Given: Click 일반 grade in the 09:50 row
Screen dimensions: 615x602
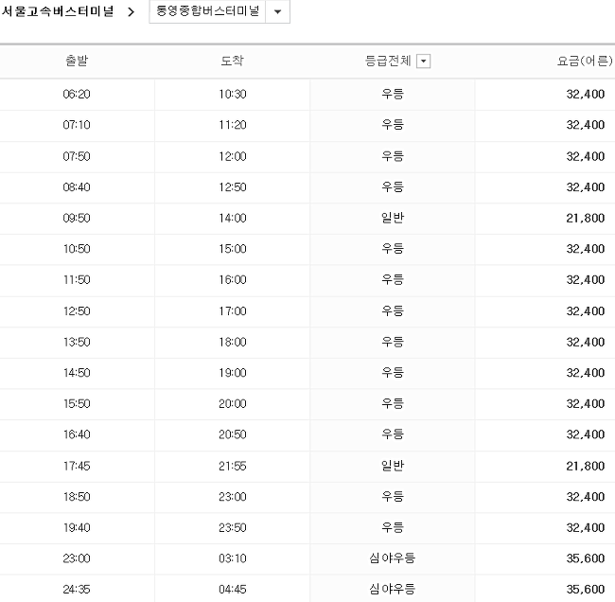Looking at the screenshot, I should click(x=393, y=218).
